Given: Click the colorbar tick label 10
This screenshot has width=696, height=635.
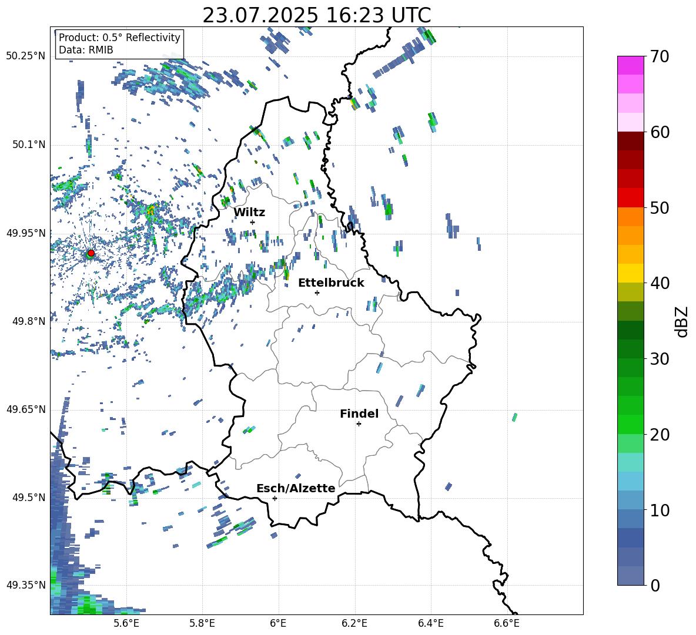Looking at the screenshot, I should tap(660, 510).
